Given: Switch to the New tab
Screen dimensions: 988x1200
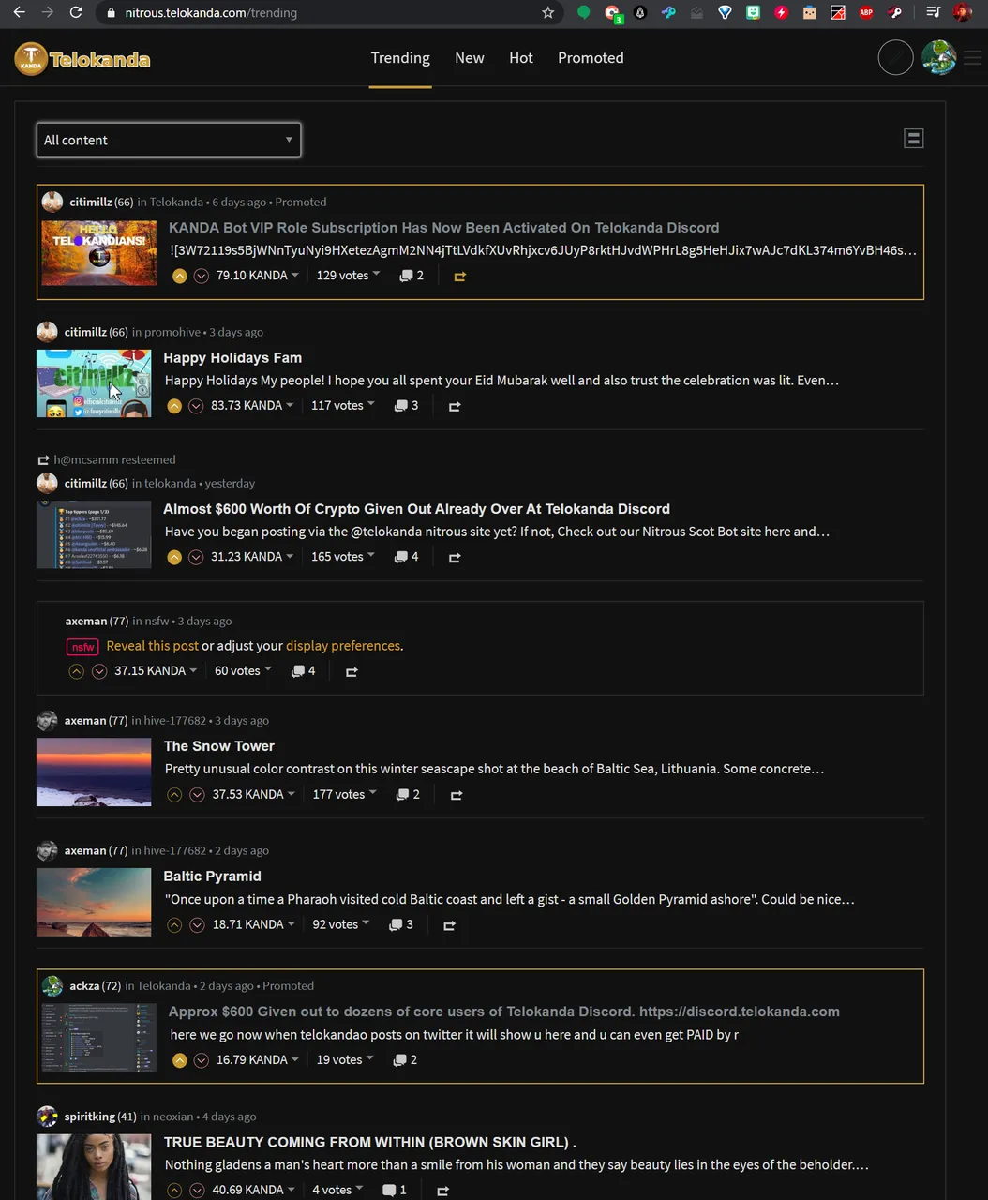Looking at the screenshot, I should click(x=470, y=58).
